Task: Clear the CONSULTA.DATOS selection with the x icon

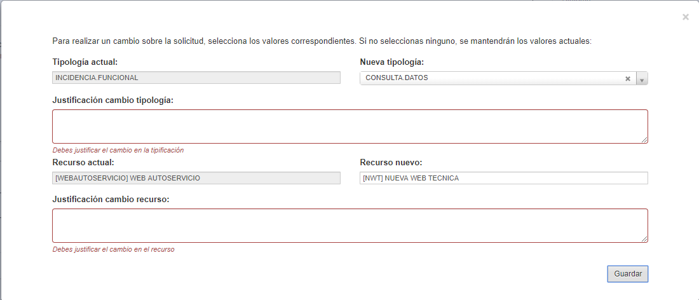Action: click(628, 78)
